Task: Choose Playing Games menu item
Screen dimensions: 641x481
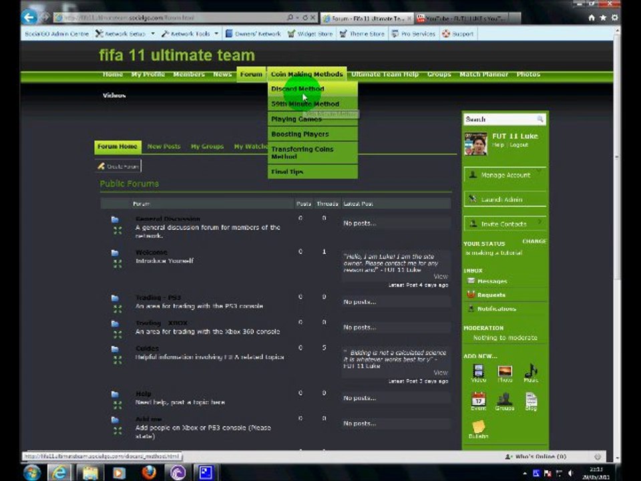Action: coord(312,119)
